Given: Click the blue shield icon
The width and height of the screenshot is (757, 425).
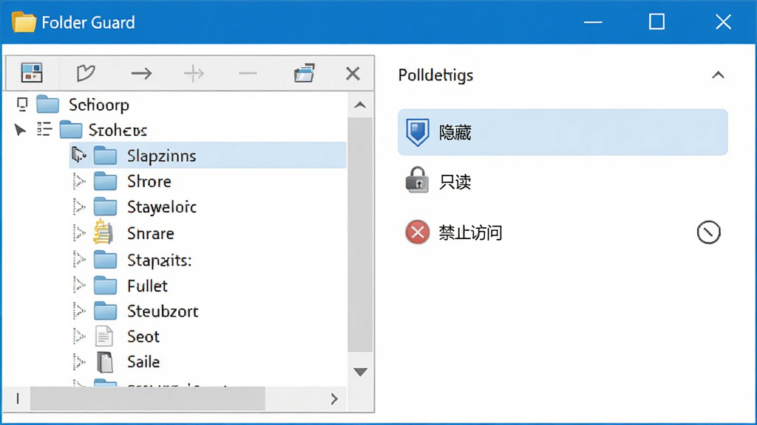Looking at the screenshot, I should pyautogui.click(x=417, y=132).
